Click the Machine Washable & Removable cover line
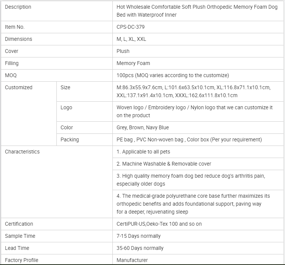Screen dimensions: 285x265 pos(164,164)
